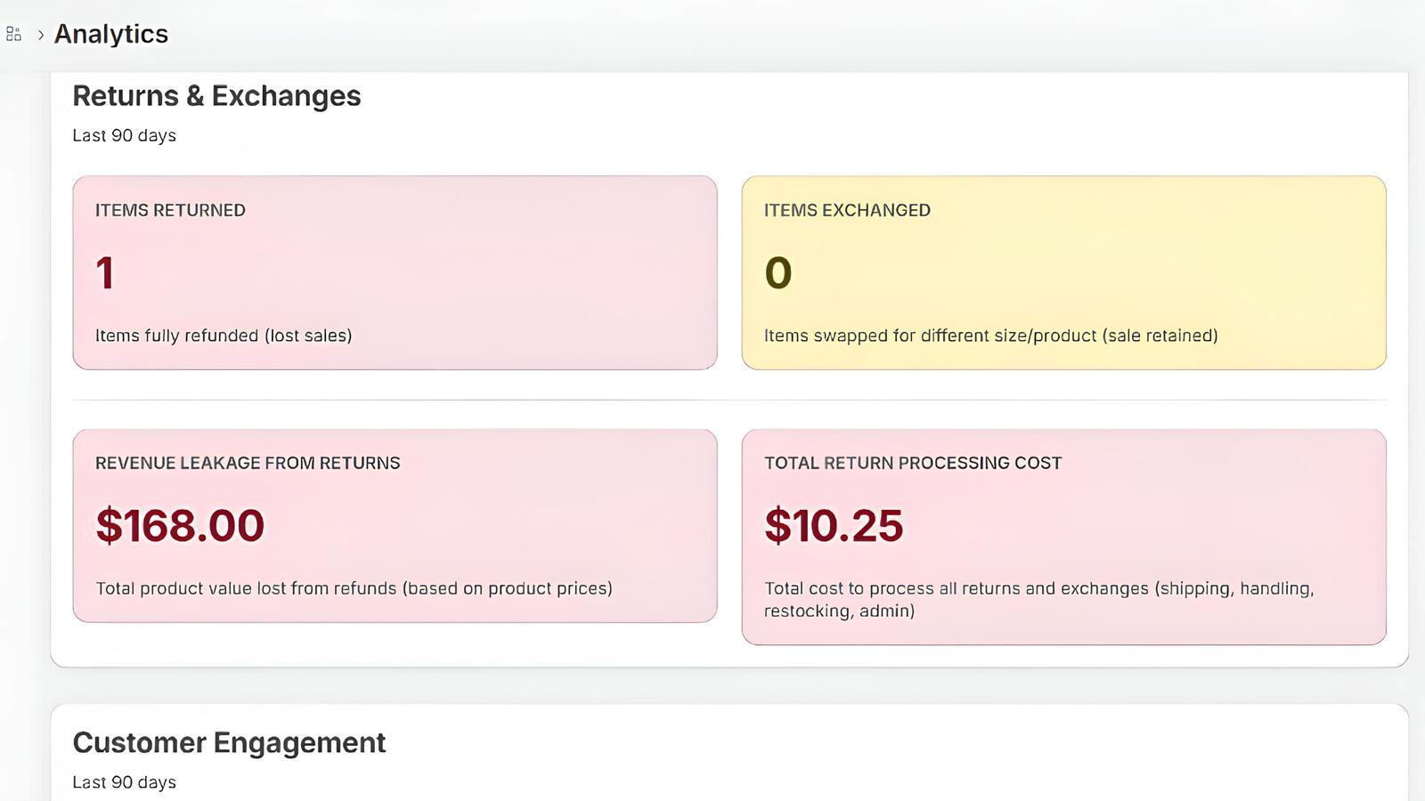Select the Revenue Leakage From Returns card

(x=395, y=525)
